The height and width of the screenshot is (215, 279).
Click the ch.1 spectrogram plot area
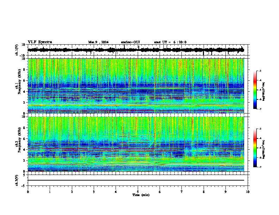pyautogui.click(x=136, y=86)
